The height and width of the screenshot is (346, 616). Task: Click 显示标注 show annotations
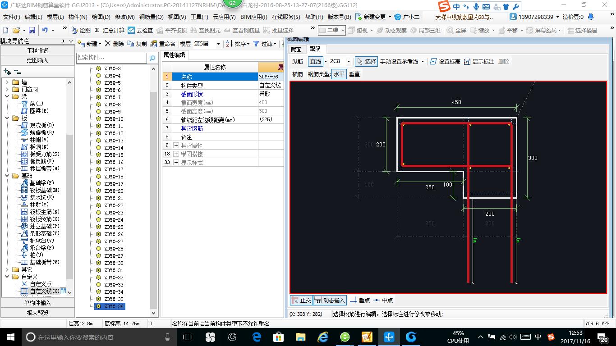tap(479, 61)
